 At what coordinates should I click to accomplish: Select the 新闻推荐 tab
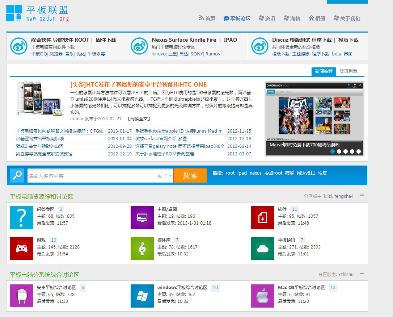coord(324,71)
